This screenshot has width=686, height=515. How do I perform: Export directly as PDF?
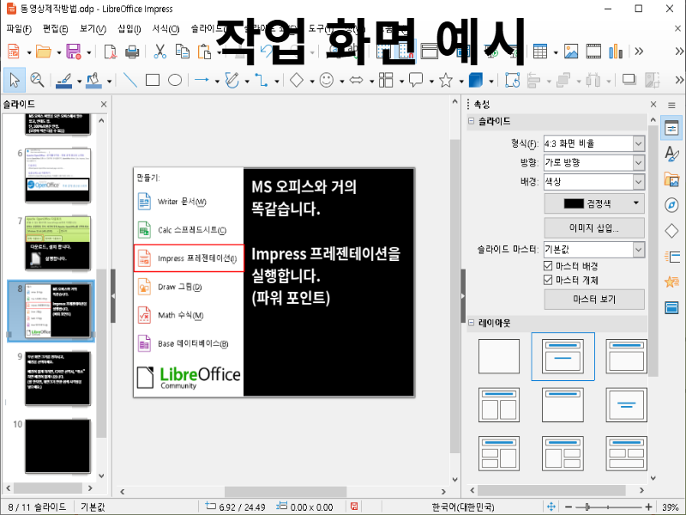[110, 51]
